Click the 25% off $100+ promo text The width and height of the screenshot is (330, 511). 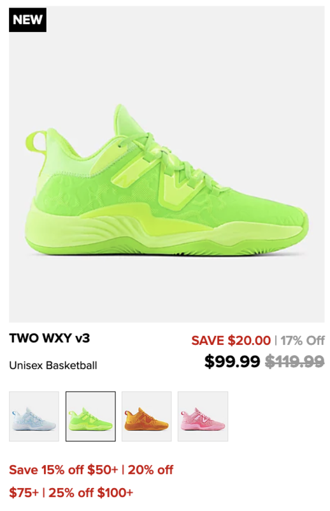click(x=90, y=492)
